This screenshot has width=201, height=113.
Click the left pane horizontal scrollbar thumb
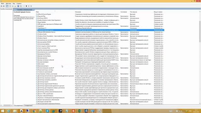click(7, 105)
